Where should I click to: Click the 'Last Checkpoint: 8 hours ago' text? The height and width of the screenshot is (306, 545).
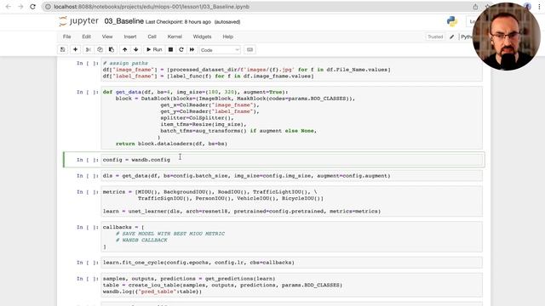tap(178, 22)
